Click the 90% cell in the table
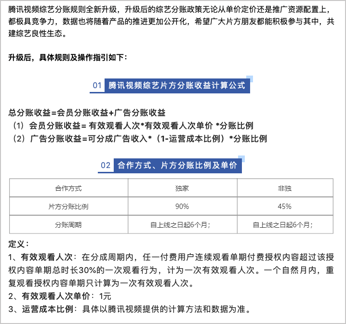Viewport: 346px width, 324px height. (182, 207)
